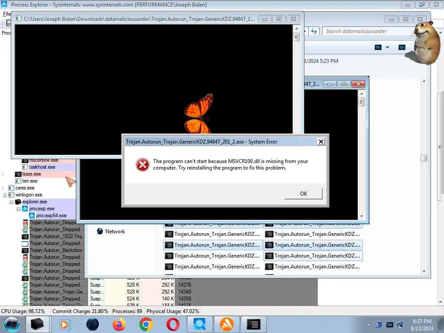The image size is (444, 333).
Task: Close the System Error dialog with X
Action: coord(321,142)
